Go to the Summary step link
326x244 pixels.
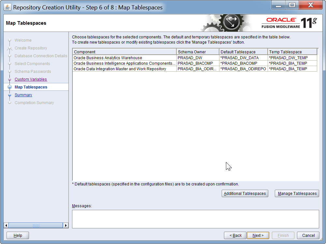click(x=23, y=95)
